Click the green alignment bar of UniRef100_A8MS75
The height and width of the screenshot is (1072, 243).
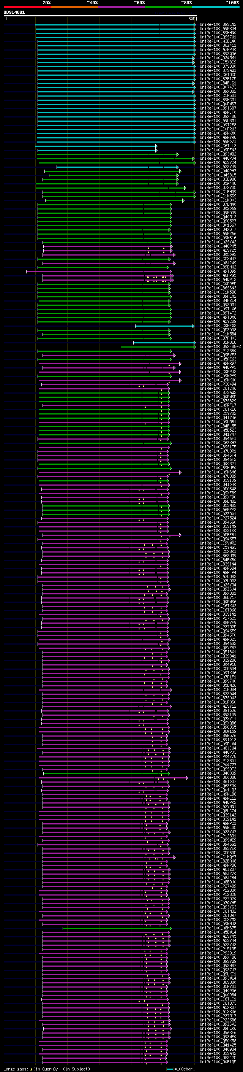pyautogui.click(x=117, y=928)
